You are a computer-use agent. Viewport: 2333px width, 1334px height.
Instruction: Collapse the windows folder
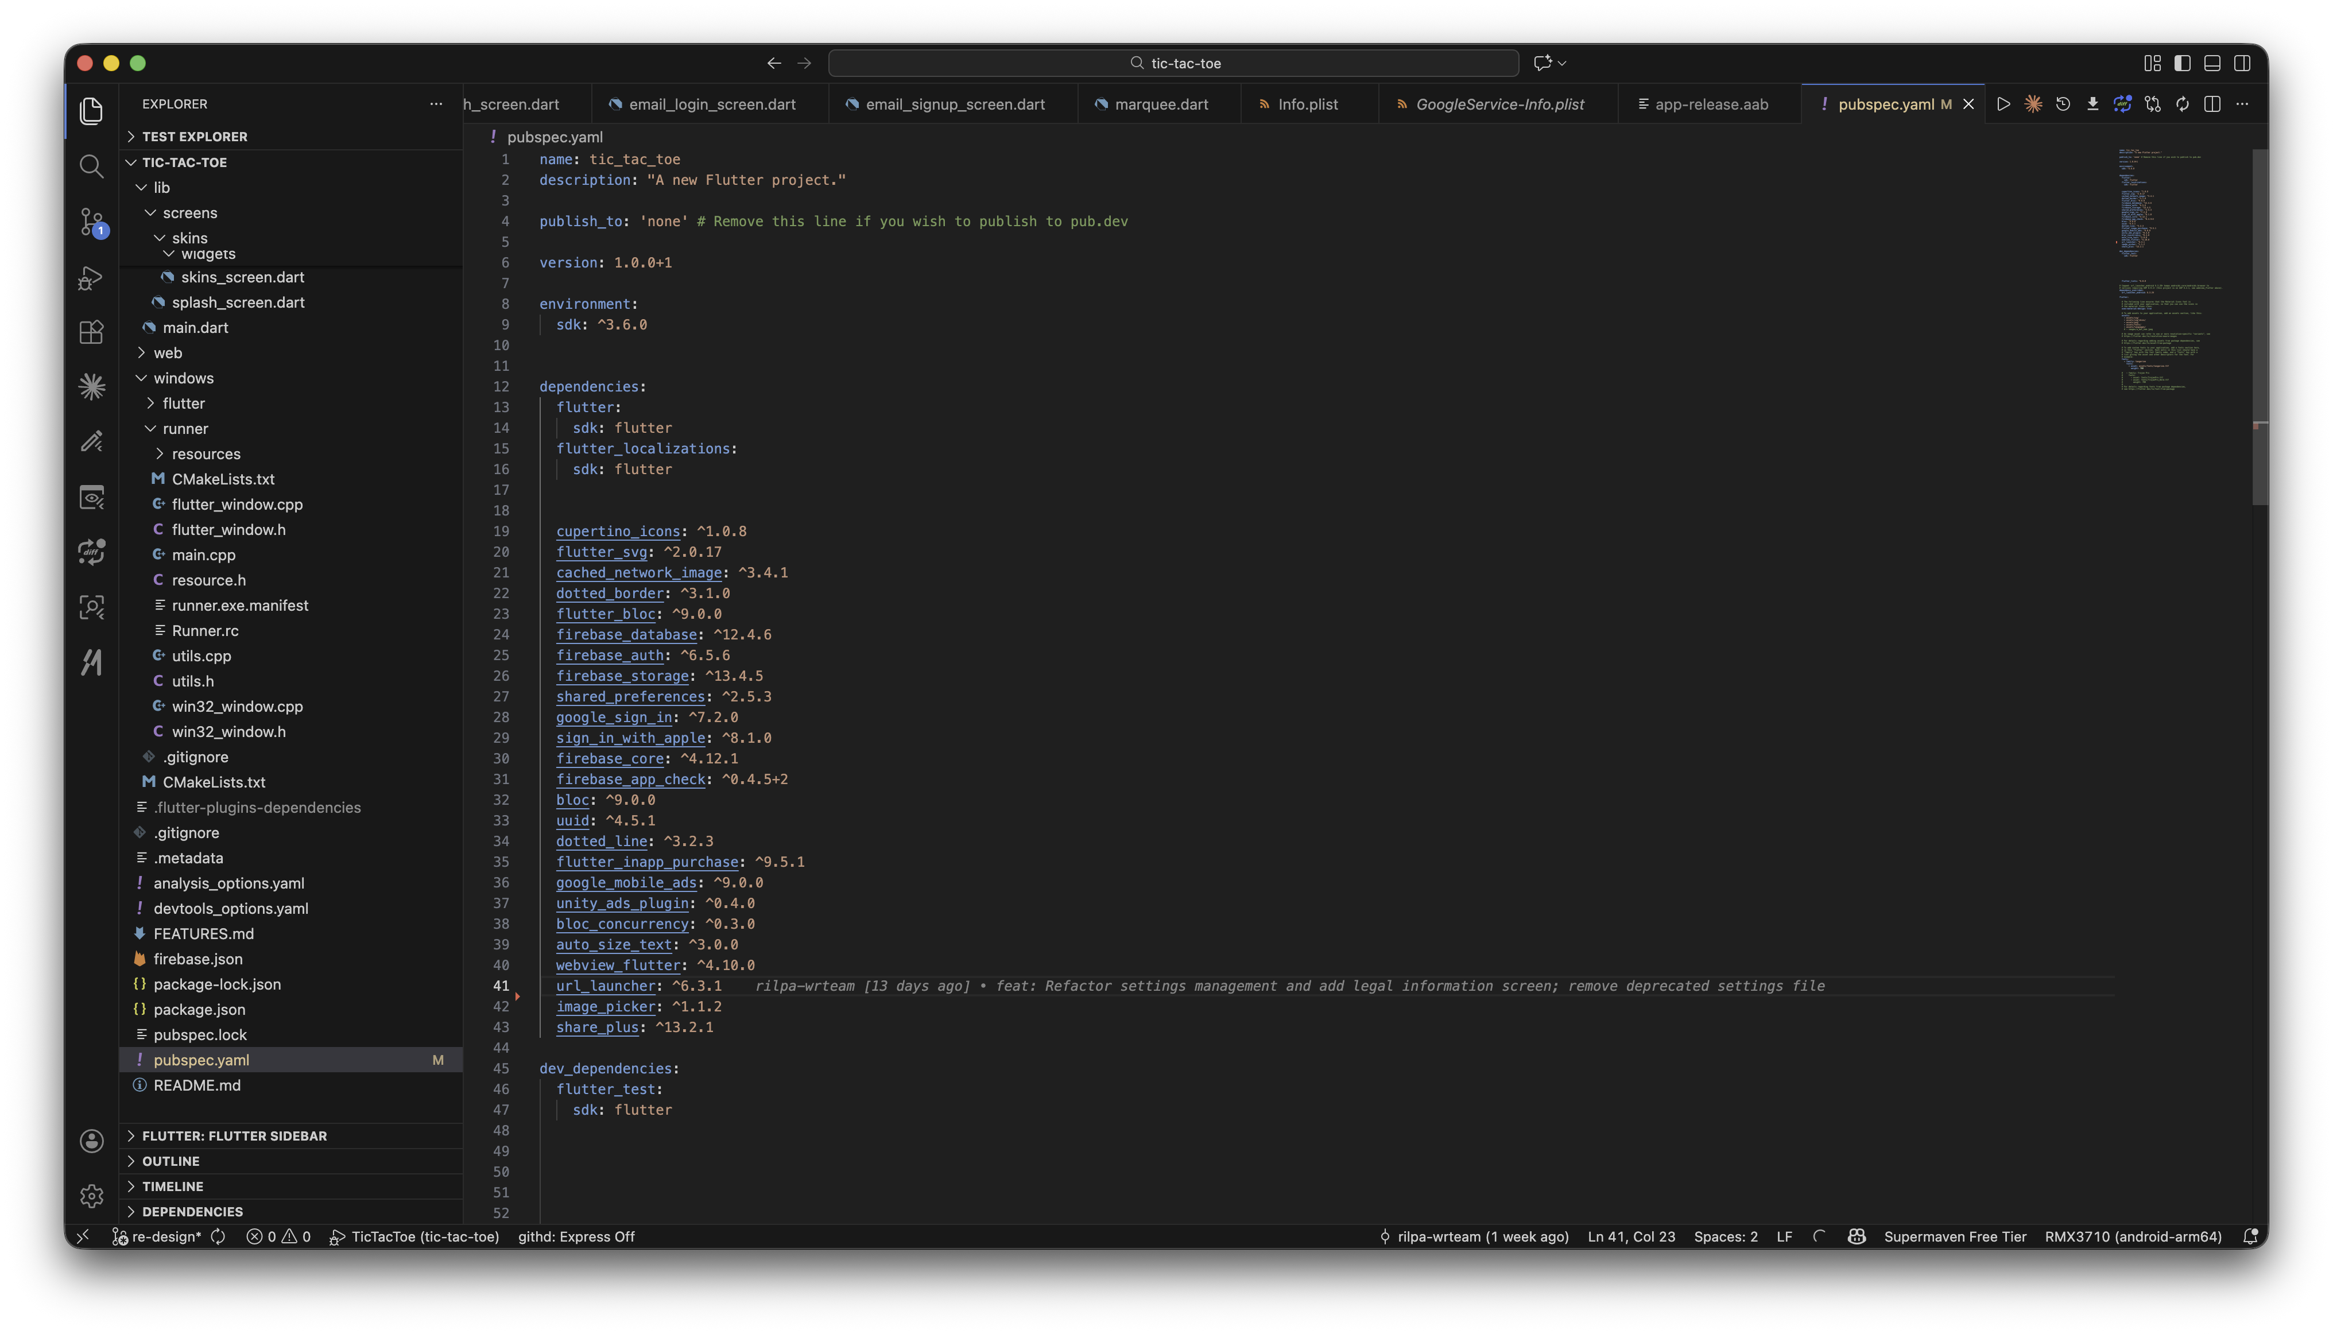coord(290,378)
